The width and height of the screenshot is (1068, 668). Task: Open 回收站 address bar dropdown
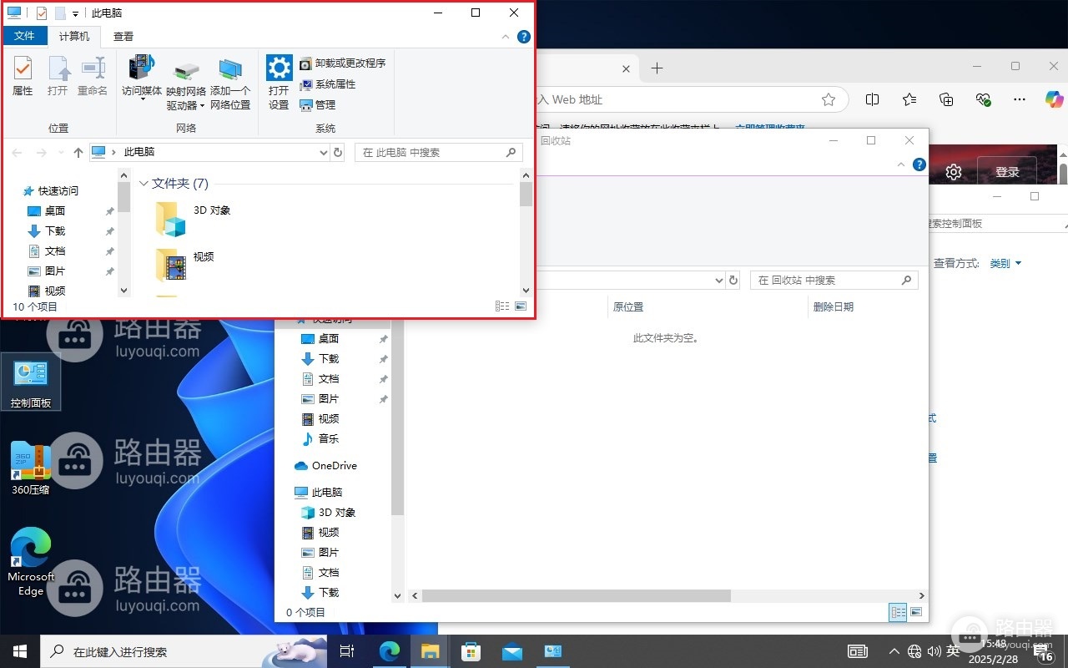[719, 281]
